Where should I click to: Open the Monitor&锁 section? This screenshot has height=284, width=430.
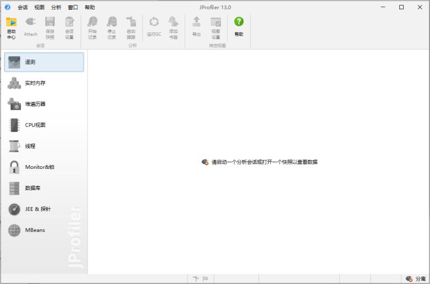click(x=44, y=167)
